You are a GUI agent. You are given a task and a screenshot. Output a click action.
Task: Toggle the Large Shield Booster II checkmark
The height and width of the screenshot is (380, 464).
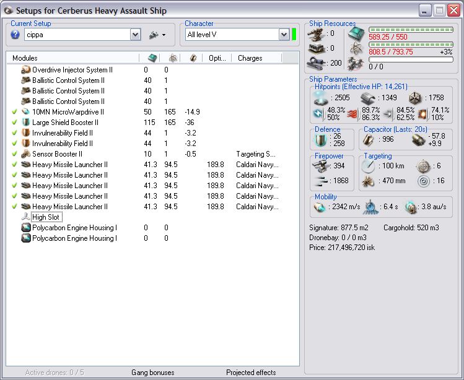(15, 123)
